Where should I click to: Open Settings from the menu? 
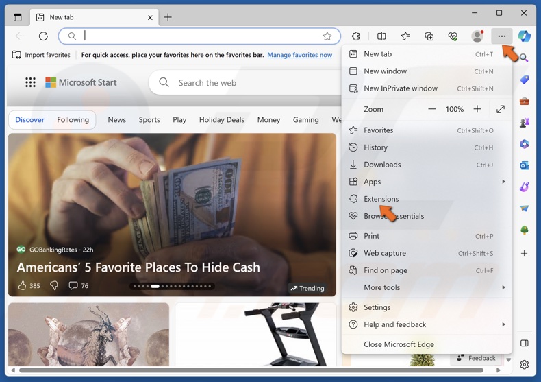(427, 307)
